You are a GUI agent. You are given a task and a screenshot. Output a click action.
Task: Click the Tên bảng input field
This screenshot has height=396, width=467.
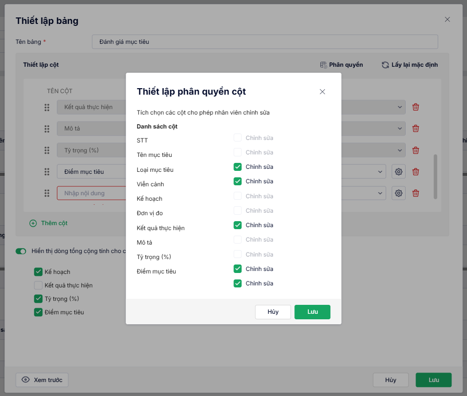[x=264, y=42]
